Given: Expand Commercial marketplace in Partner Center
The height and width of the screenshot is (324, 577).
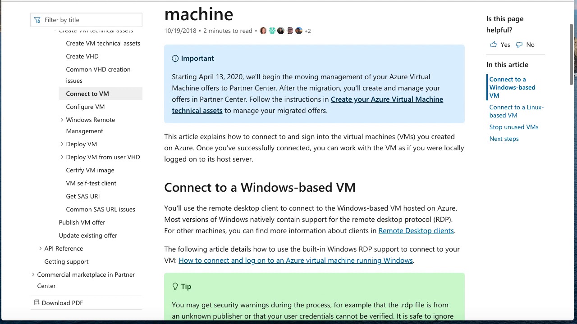Looking at the screenshot, I should coord(33,274).
